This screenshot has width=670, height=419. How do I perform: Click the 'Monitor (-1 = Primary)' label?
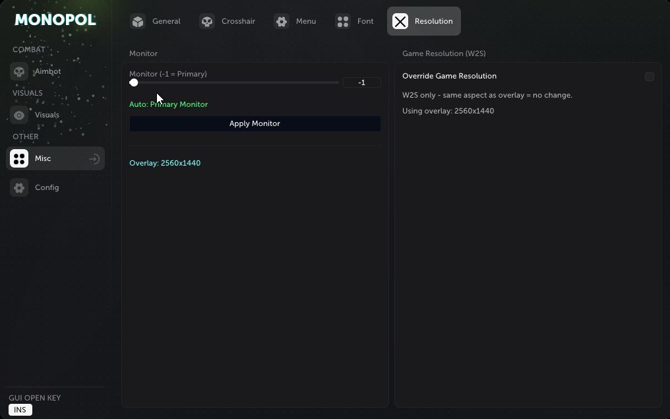tap(168, 74)
